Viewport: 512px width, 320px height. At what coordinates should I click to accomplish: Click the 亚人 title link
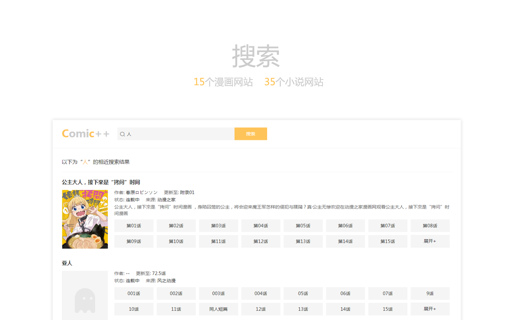point(67,263)
